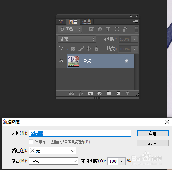Create a new group folder
The image size is (172, 170).
pos(109,93)
